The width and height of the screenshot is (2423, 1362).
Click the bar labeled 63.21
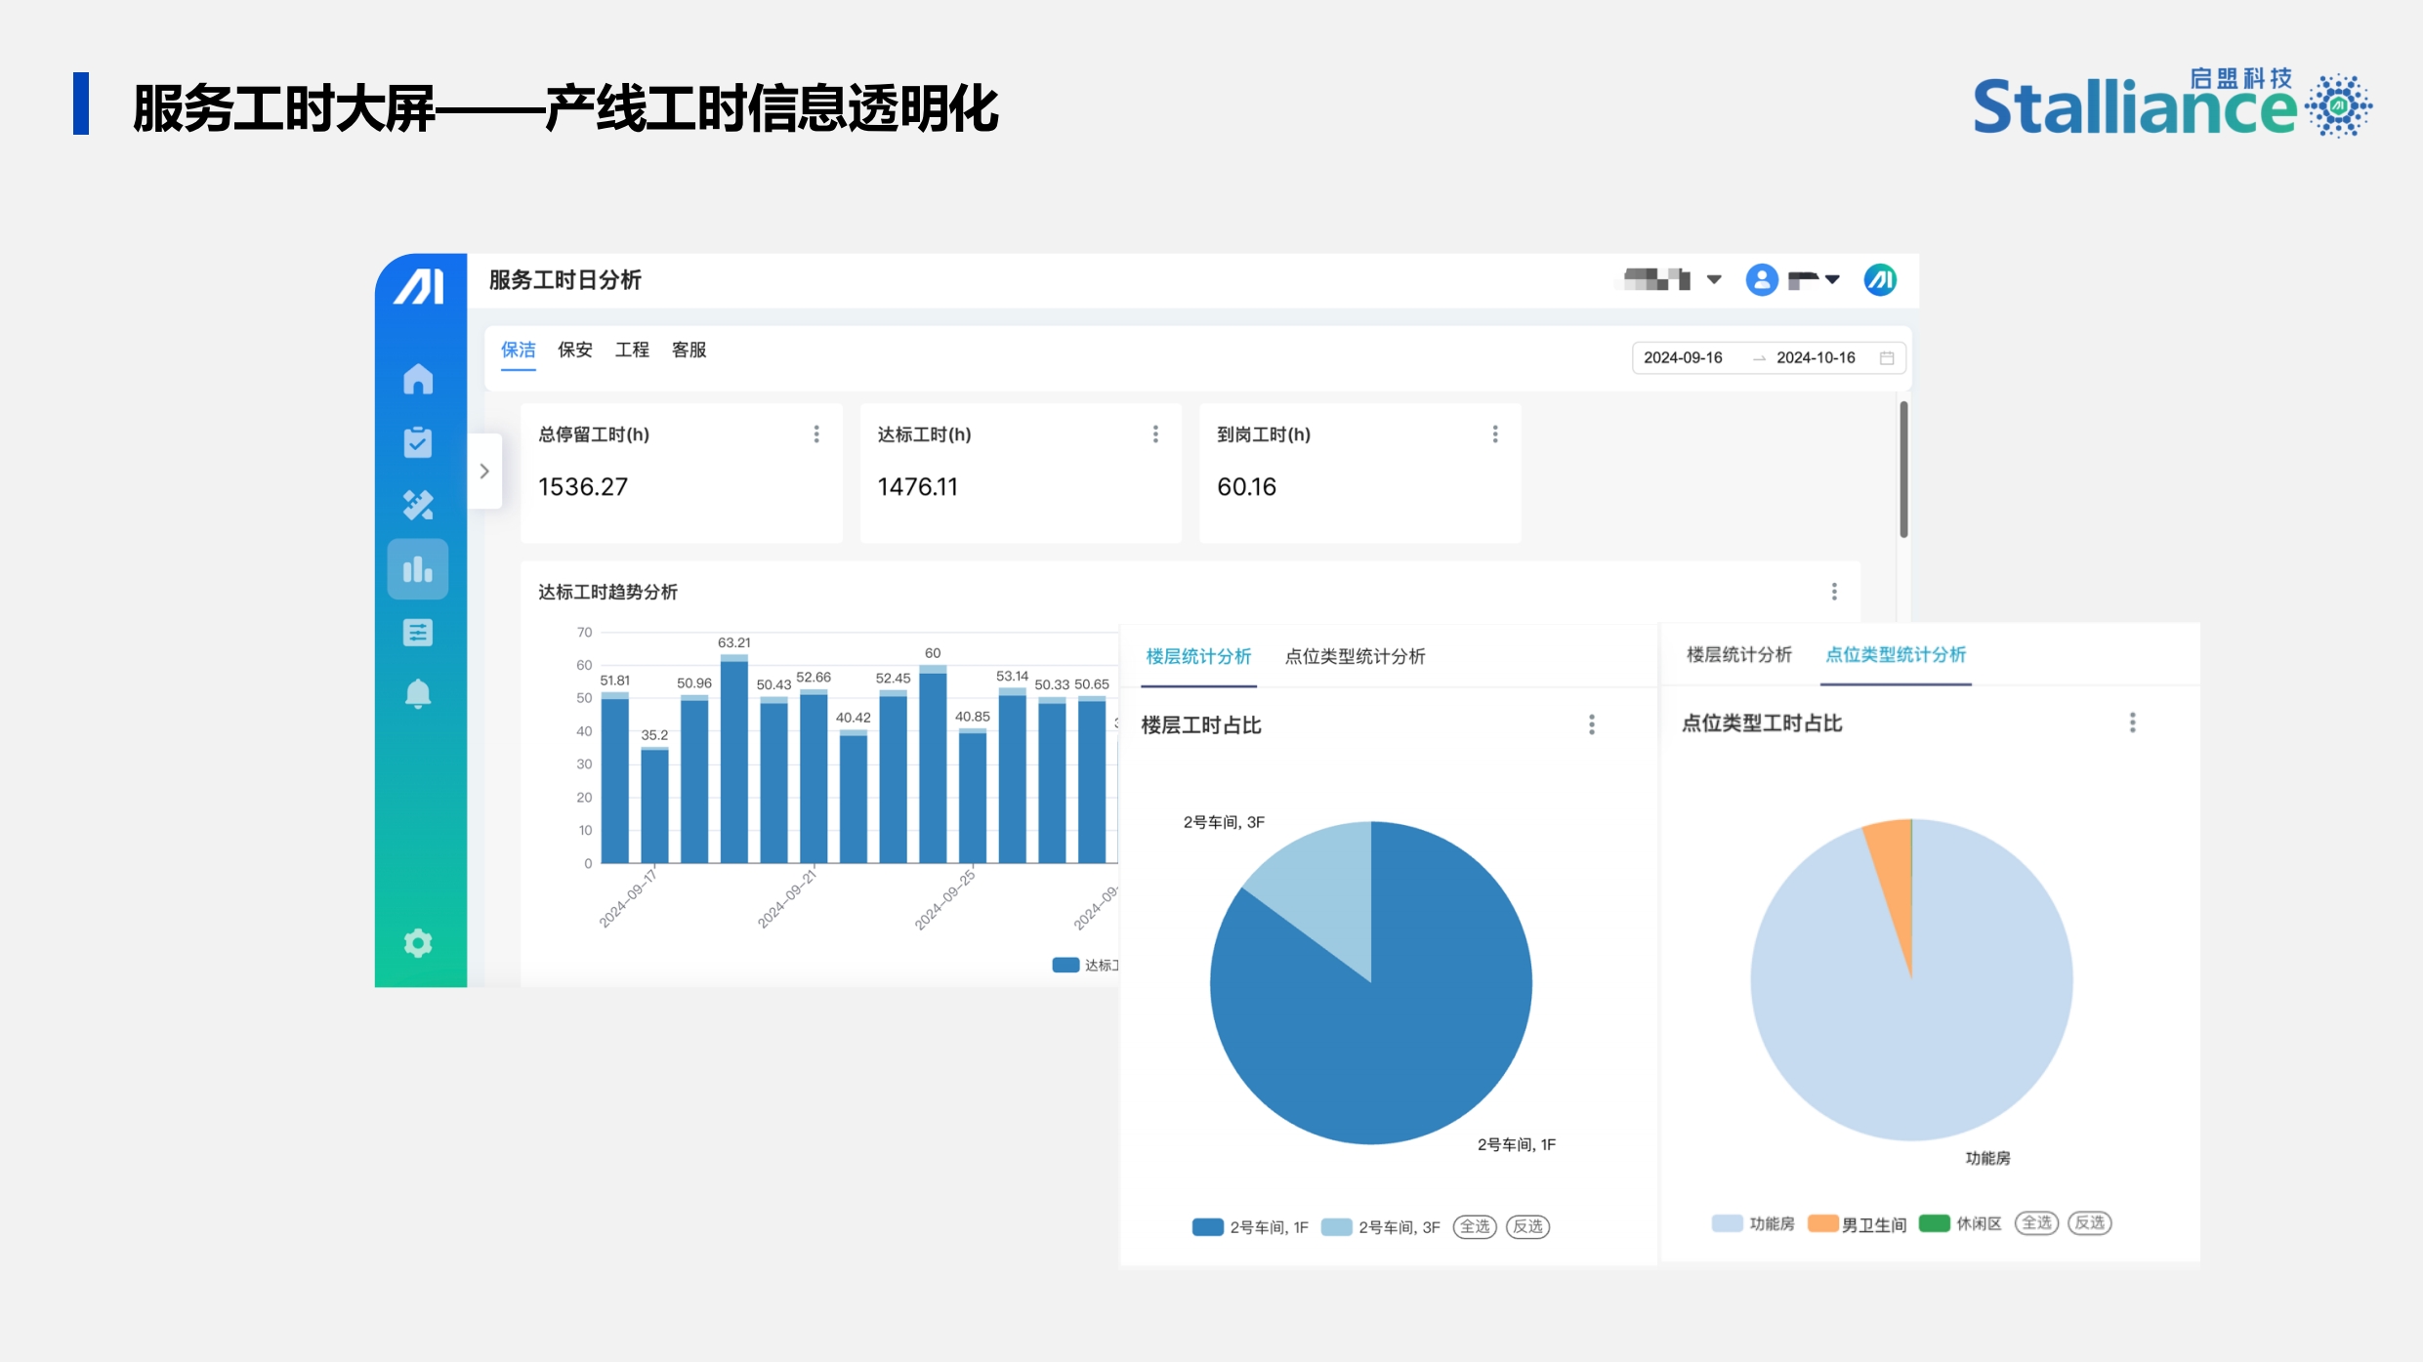(x=733, y=760)
